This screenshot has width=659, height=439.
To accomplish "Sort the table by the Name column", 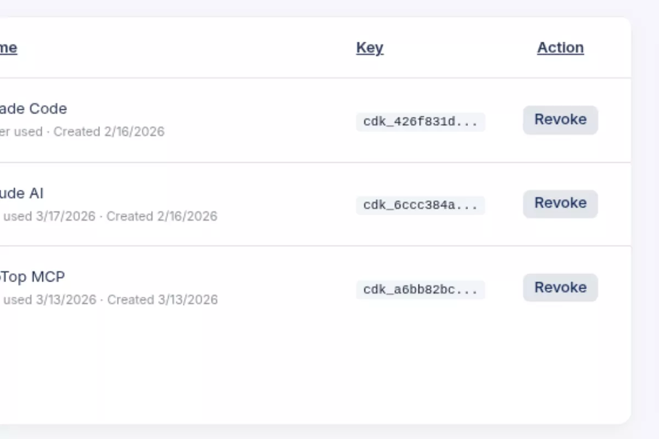I will [8, 48].
